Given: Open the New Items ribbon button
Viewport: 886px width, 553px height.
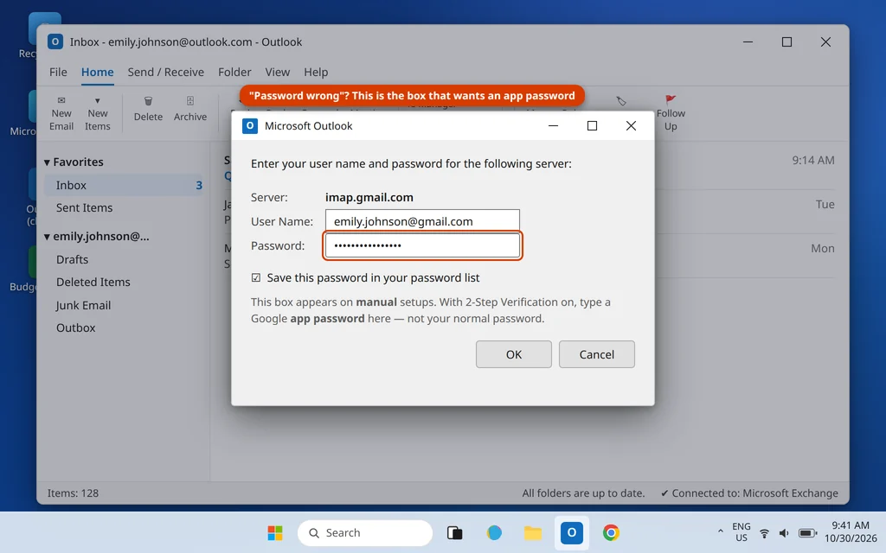Looking at the screenshot, I should 97,113.
